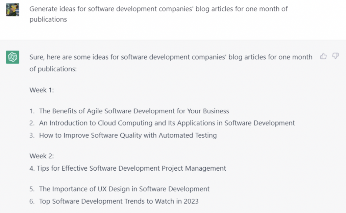Click the list number 3 marker
The image size is (346, 213).
(x=32, y=135)
